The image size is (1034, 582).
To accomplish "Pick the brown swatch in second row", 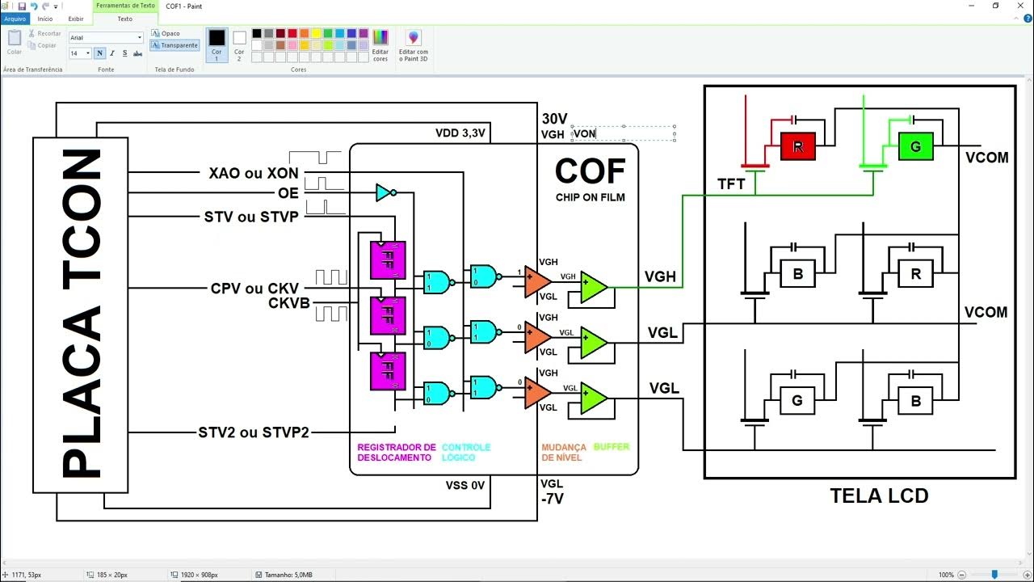I will [x=280, y=45].
